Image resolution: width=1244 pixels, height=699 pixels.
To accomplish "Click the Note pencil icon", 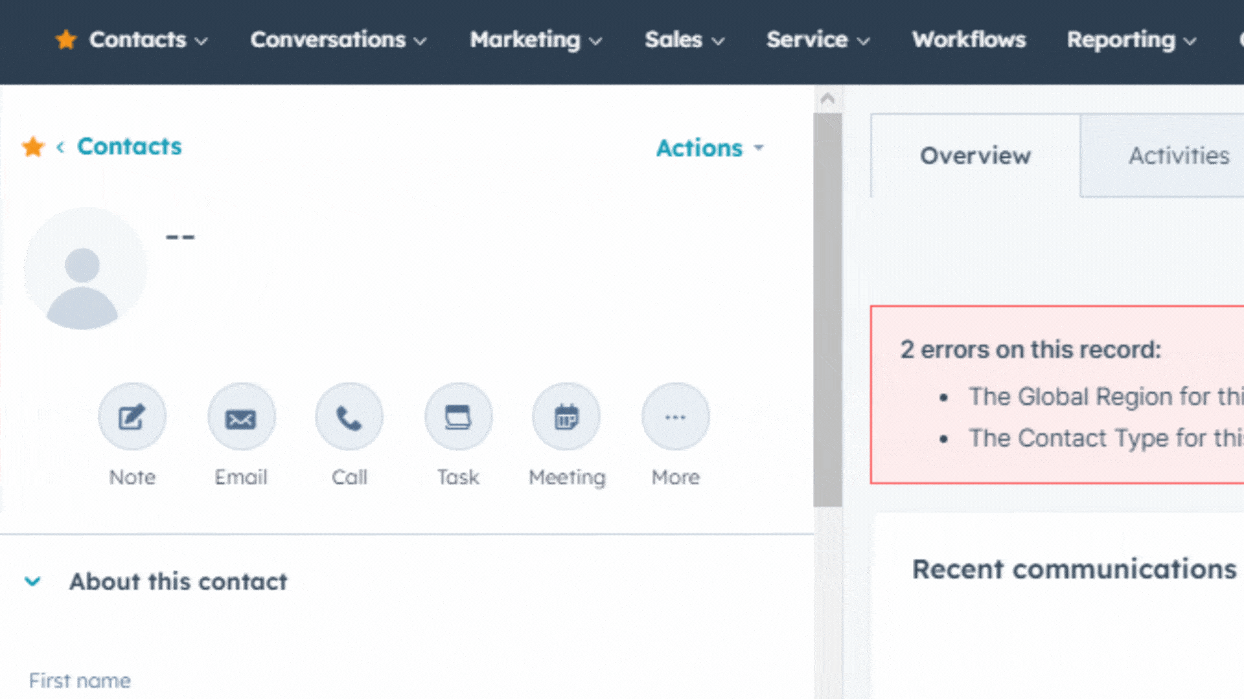I will pos(132,417).
